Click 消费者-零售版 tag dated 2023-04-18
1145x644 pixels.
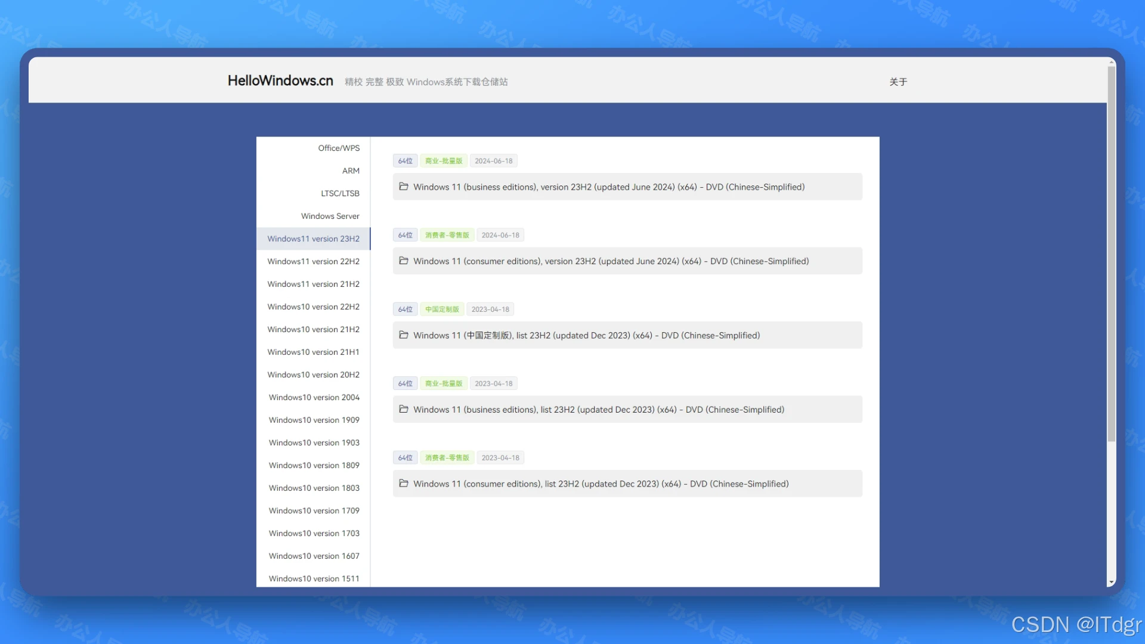(x=447, y=458)
